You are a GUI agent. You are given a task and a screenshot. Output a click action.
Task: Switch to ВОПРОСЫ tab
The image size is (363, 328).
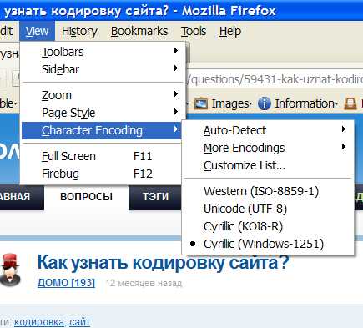[x=86, y=196]
